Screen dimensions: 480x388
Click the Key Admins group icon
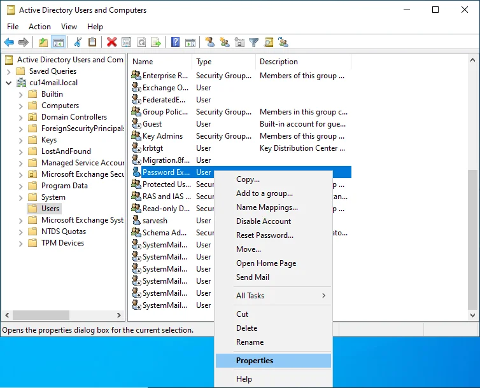coord(136,135)
